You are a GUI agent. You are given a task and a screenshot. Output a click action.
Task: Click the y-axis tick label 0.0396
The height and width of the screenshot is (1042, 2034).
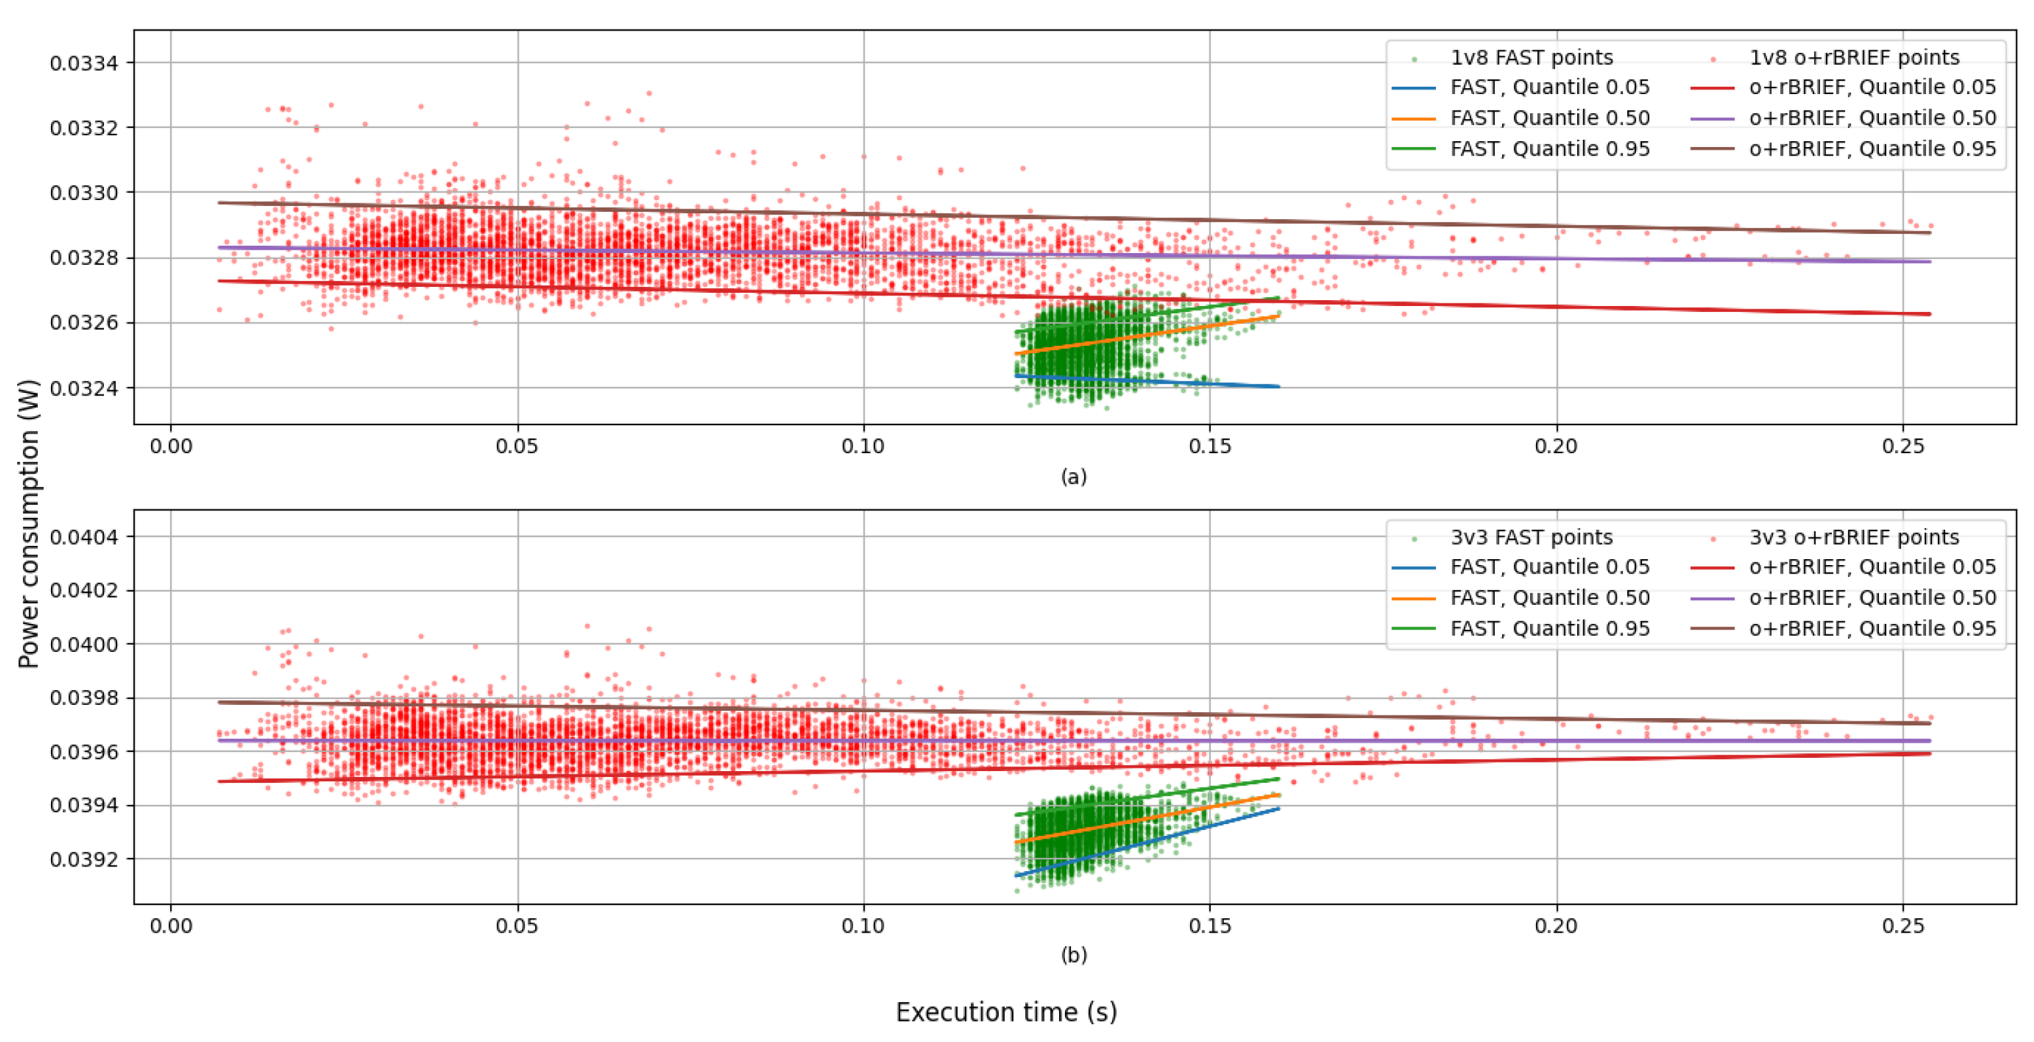[x=85, y=752]
